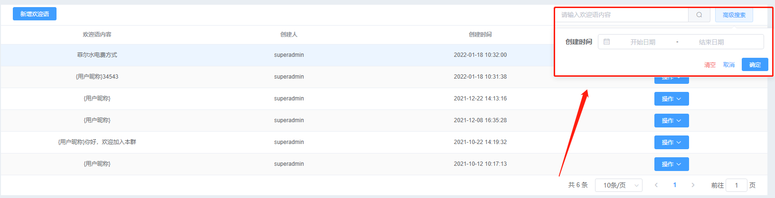Go to previous page arrow
775x198 pixels.
pos(656,185)
